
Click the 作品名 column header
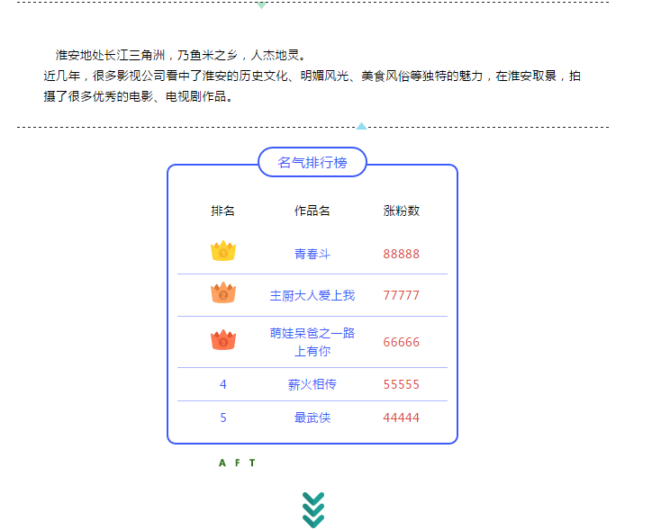tap(312, 211)
